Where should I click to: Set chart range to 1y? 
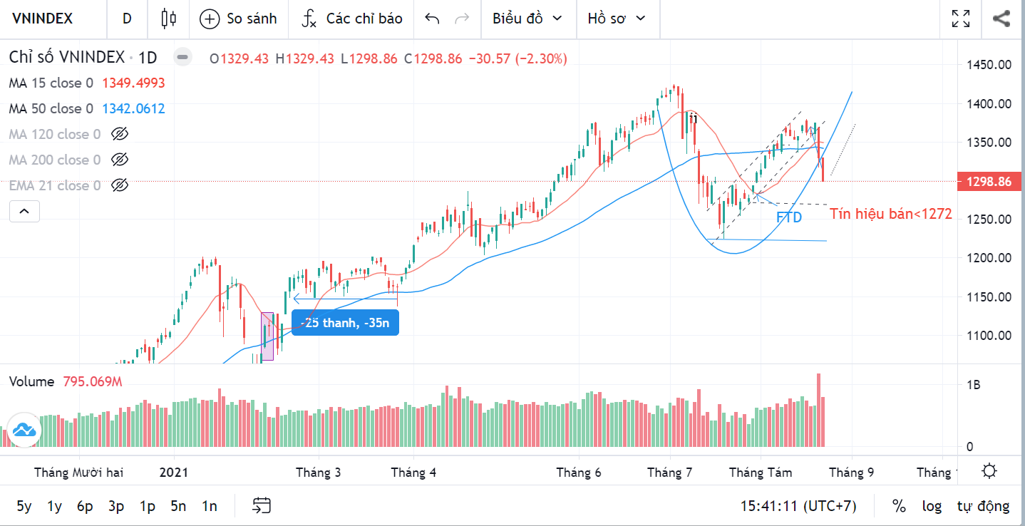pyautogui.click(x=54, y=506)
